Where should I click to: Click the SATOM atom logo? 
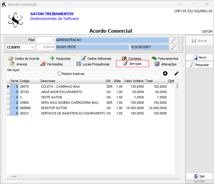click(x=15, y=19)
